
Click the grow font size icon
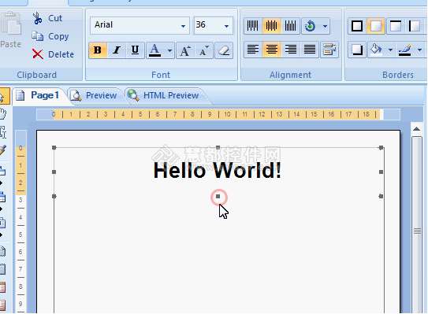185,50
